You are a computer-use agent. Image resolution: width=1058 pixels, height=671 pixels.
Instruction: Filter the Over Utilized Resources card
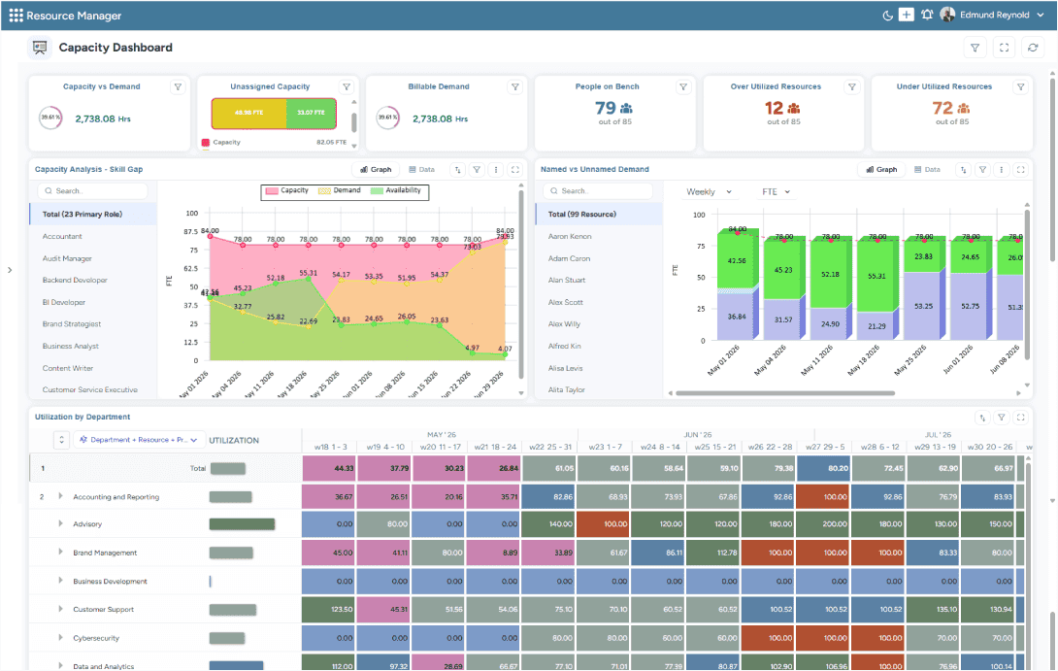coord(852,87)
